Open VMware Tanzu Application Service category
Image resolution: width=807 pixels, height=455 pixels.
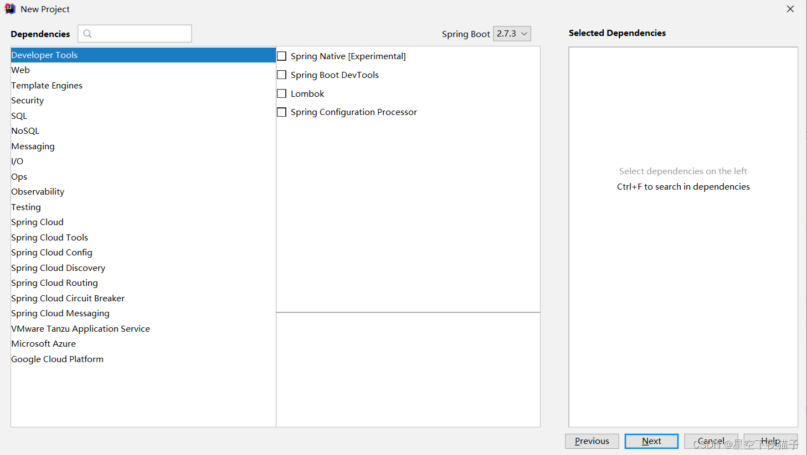(143, 329)
